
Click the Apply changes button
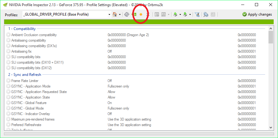[x=257, y=14]
